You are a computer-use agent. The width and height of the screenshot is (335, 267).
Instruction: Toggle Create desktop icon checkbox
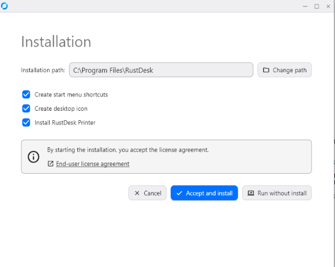pyautogui.click(x=26, y=109)
